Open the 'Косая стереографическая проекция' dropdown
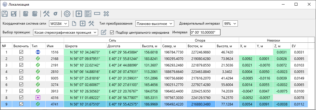Screen dimensions: 316x110 (66, 32)
